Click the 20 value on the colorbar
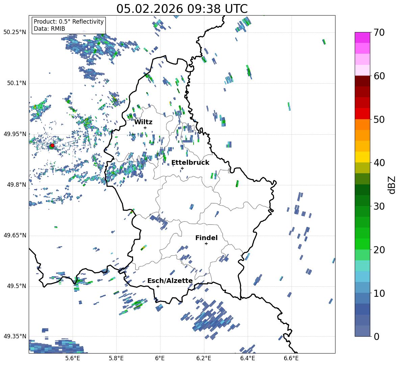This screenshot has width=400, height=365. coord(379,250)
